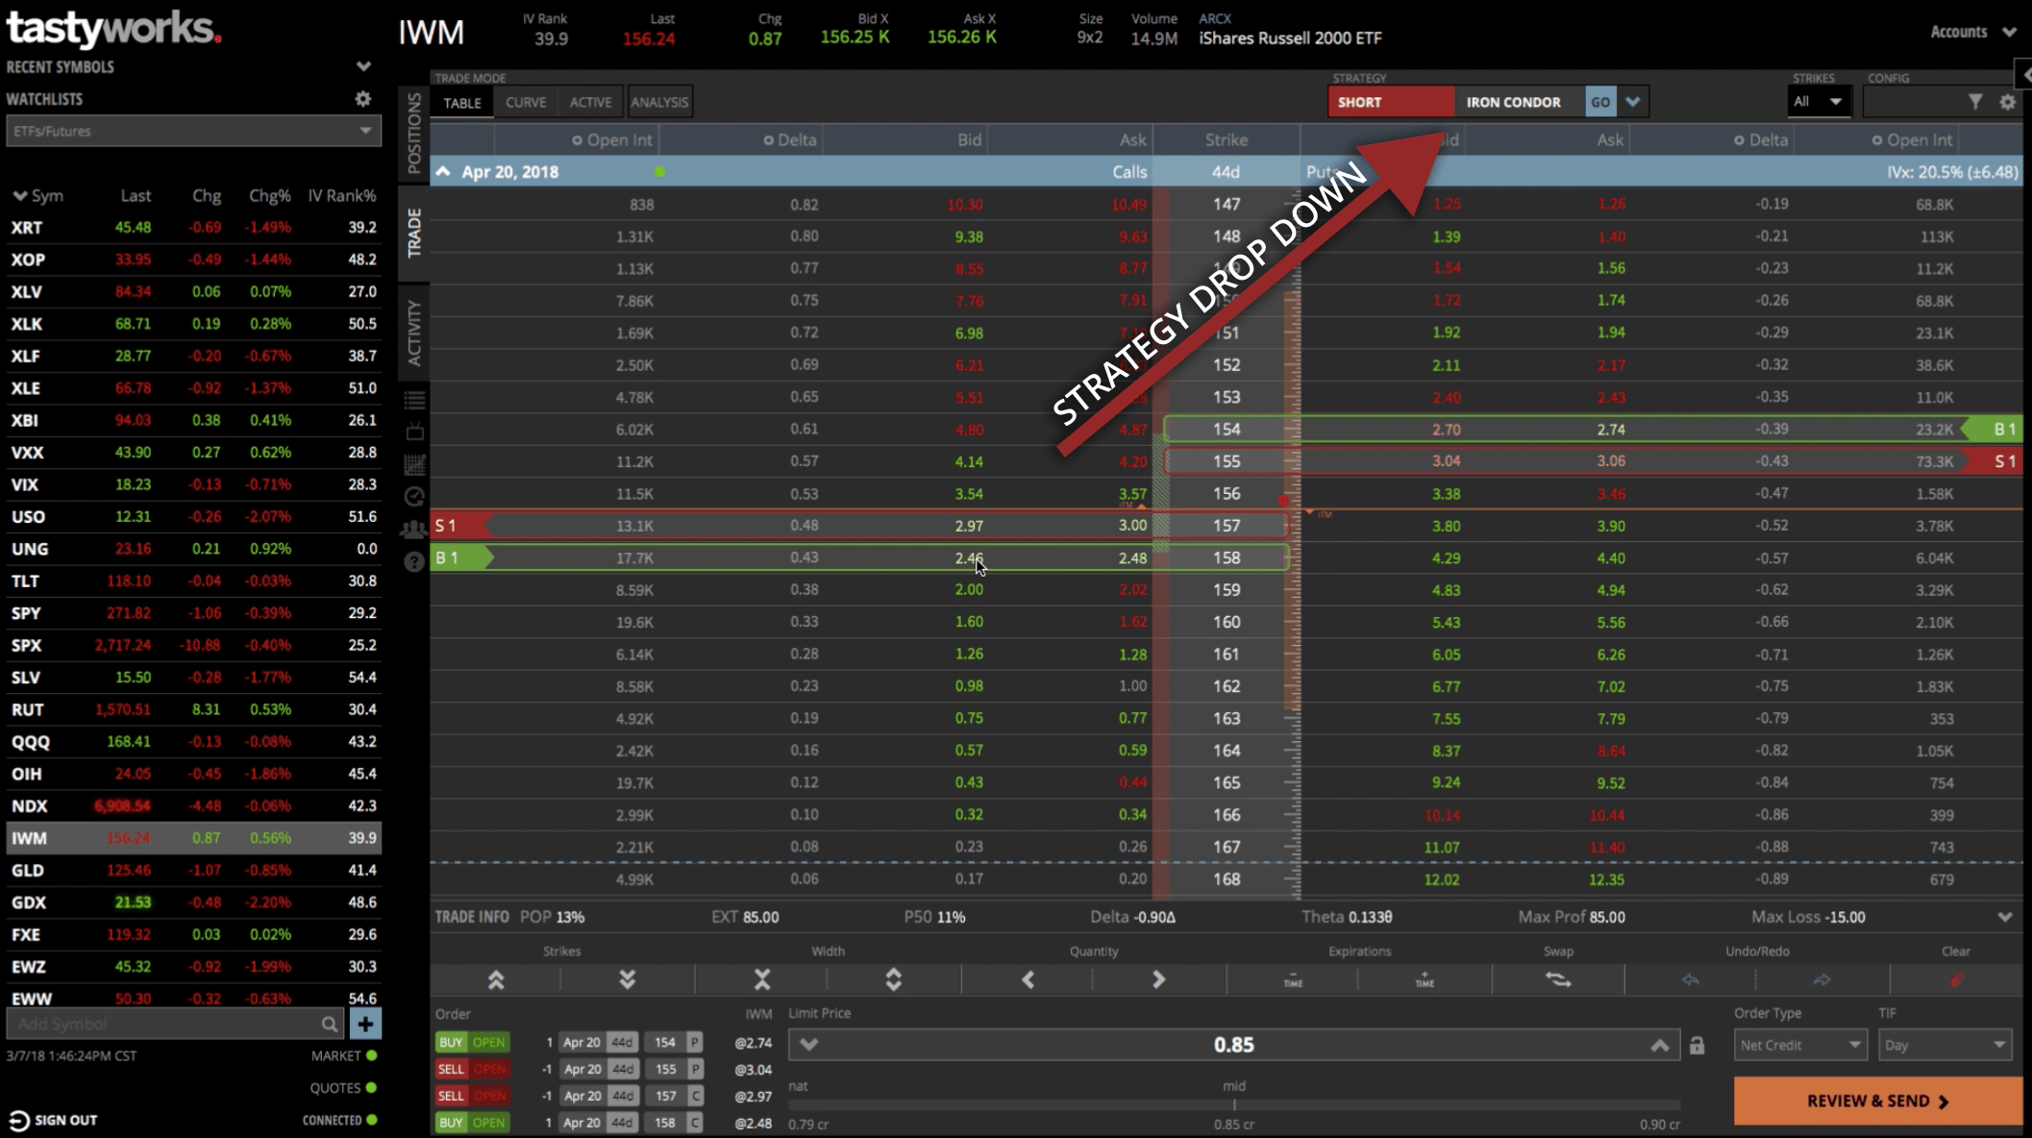Toggle P type on the 155 leg
The height and width of the screenshot is (1138, 2032).
694,1069
